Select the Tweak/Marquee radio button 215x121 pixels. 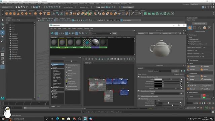click(x=188, y=39)
